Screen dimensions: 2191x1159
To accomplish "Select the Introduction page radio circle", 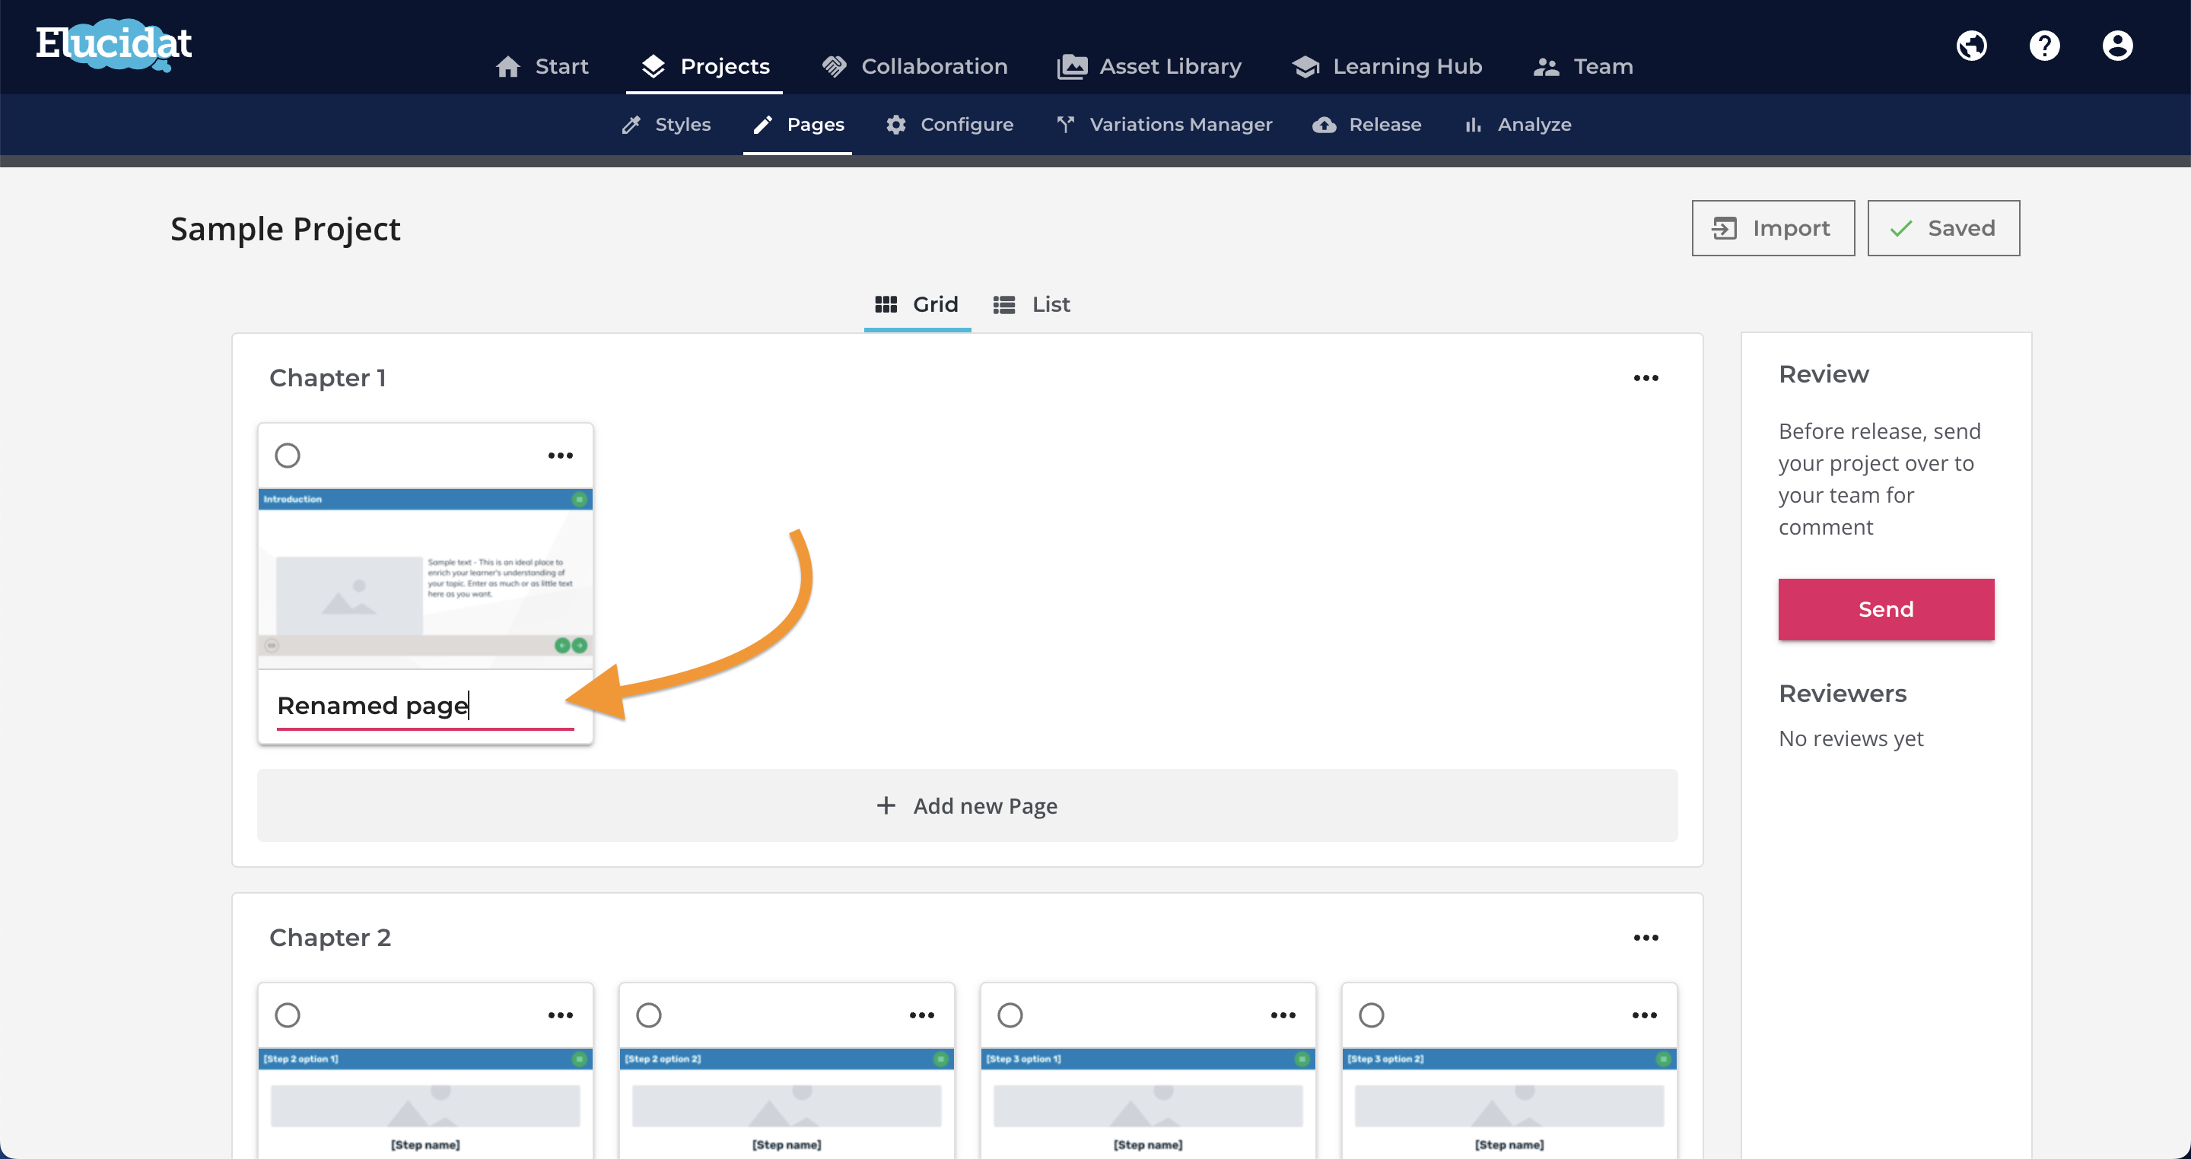I will 288,456.
